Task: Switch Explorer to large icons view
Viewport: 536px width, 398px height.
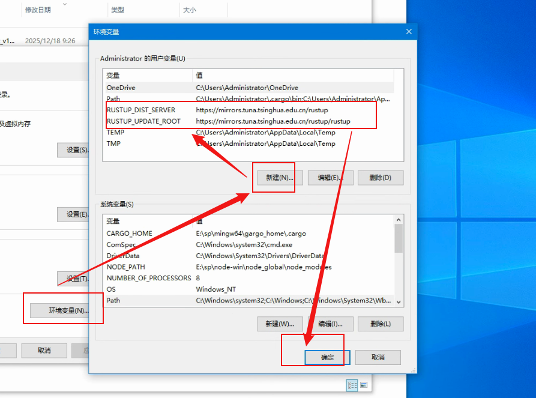Action: point(364,385)
